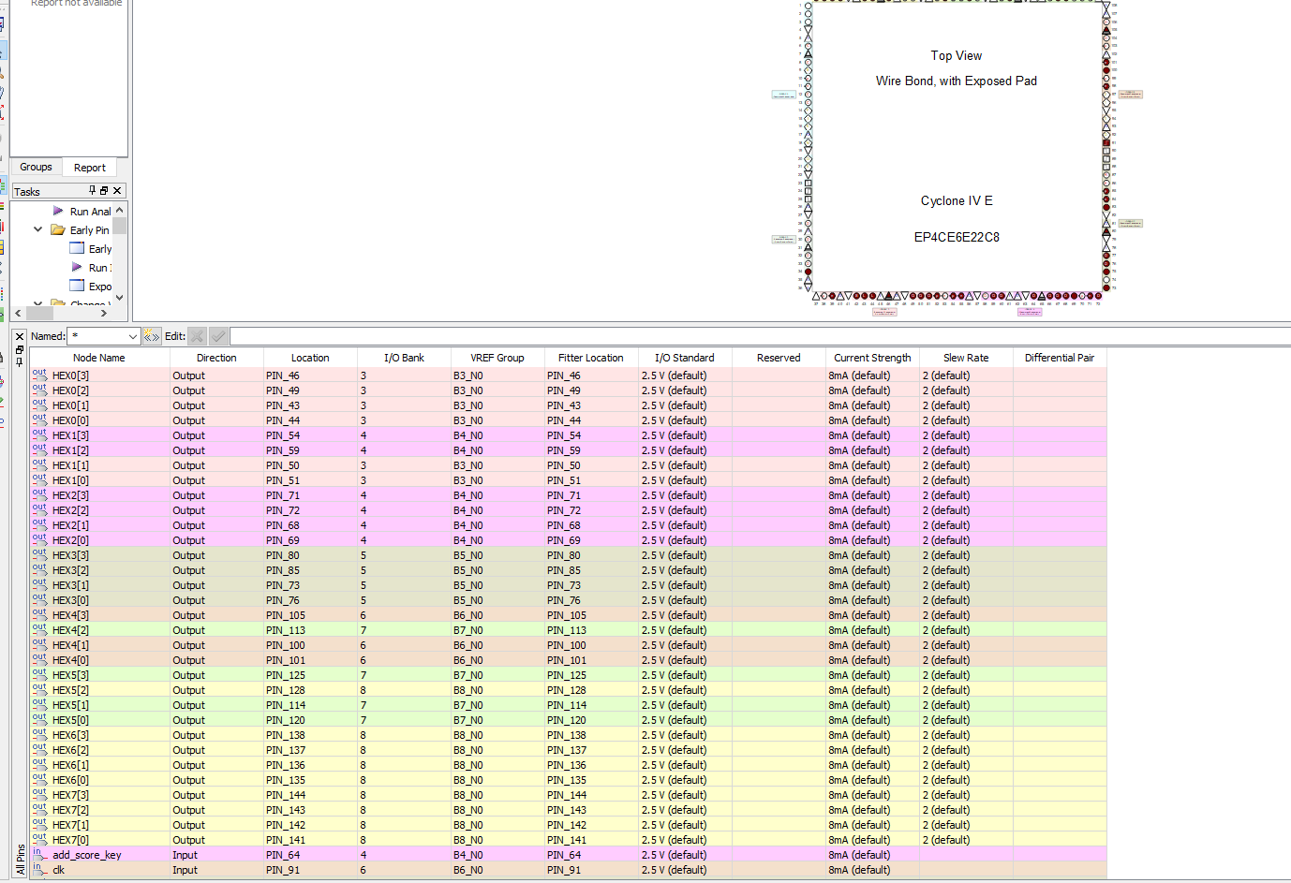Click the window icon beside Early
Viewport: 1291px width, 883px height.
click(x=77, y=248)
